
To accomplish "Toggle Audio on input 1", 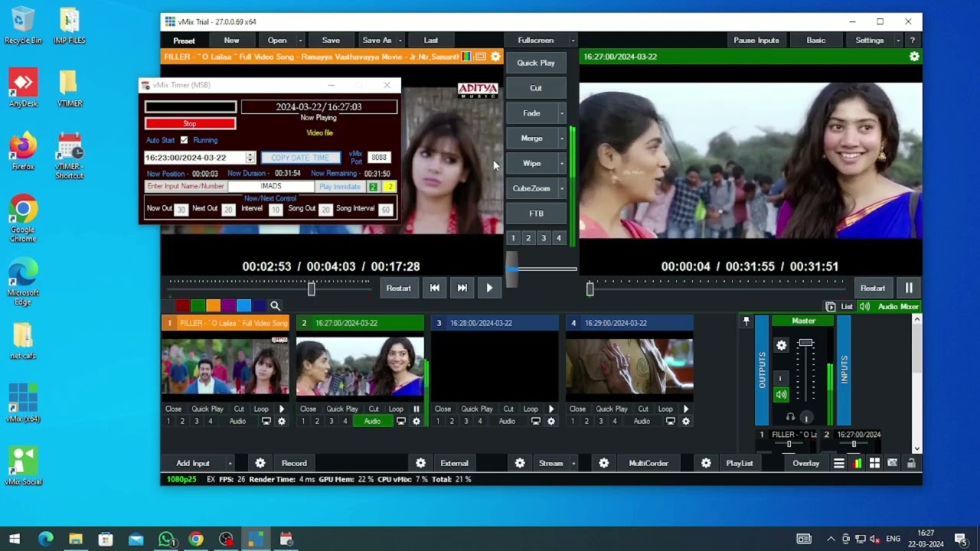I will coord(237,422).
